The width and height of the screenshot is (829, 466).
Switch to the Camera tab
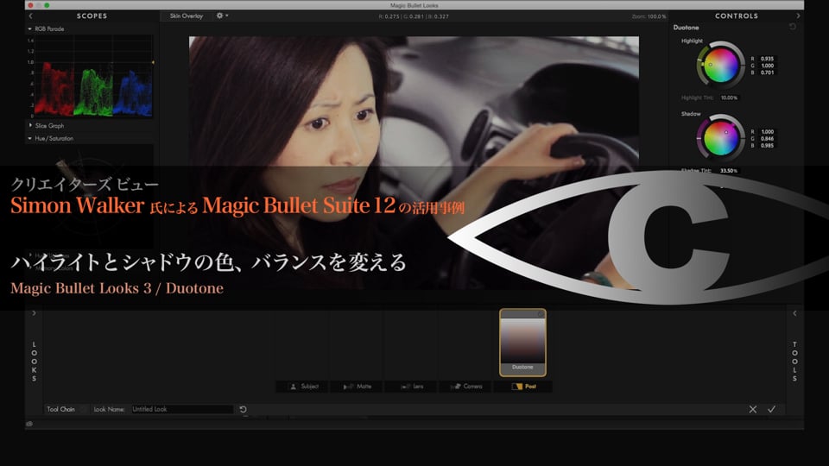pos(466,387)
